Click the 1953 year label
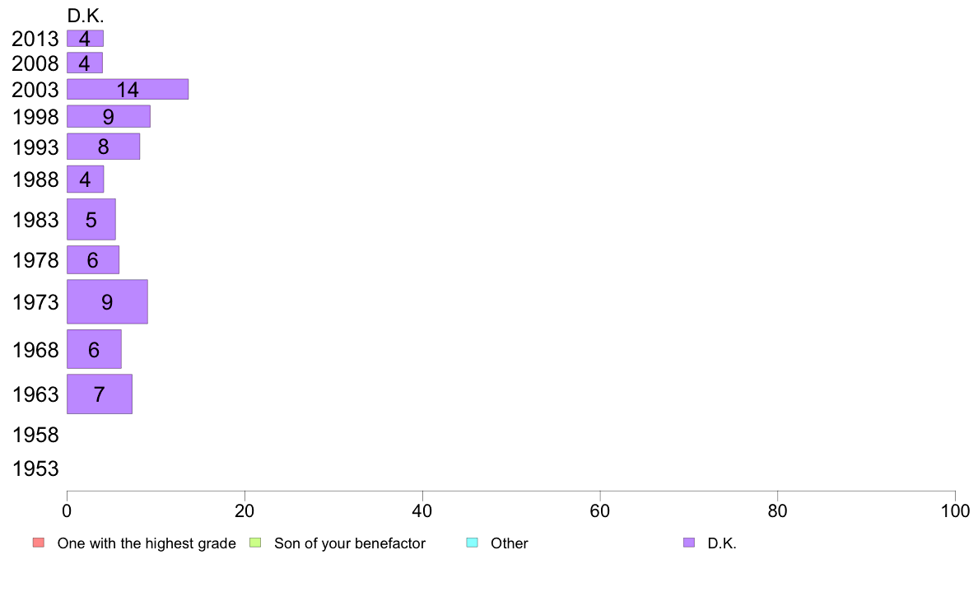This screenshot has height=606, width=978. 35,468
